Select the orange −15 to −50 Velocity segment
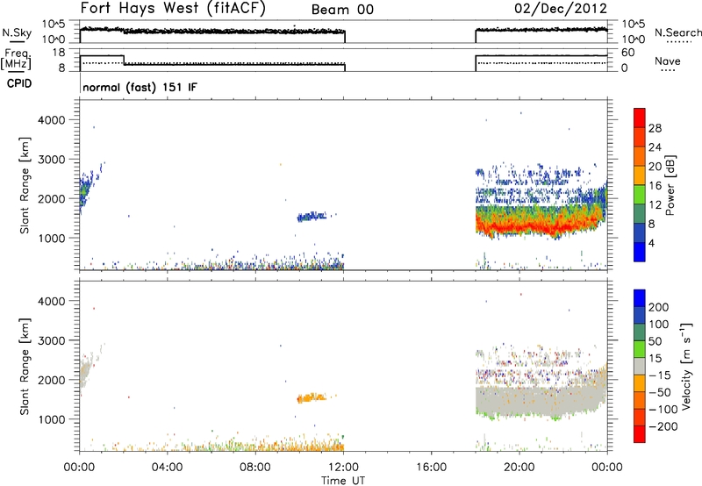The height and width of the screenshot is (486, 702). click(x=640, y=383)
